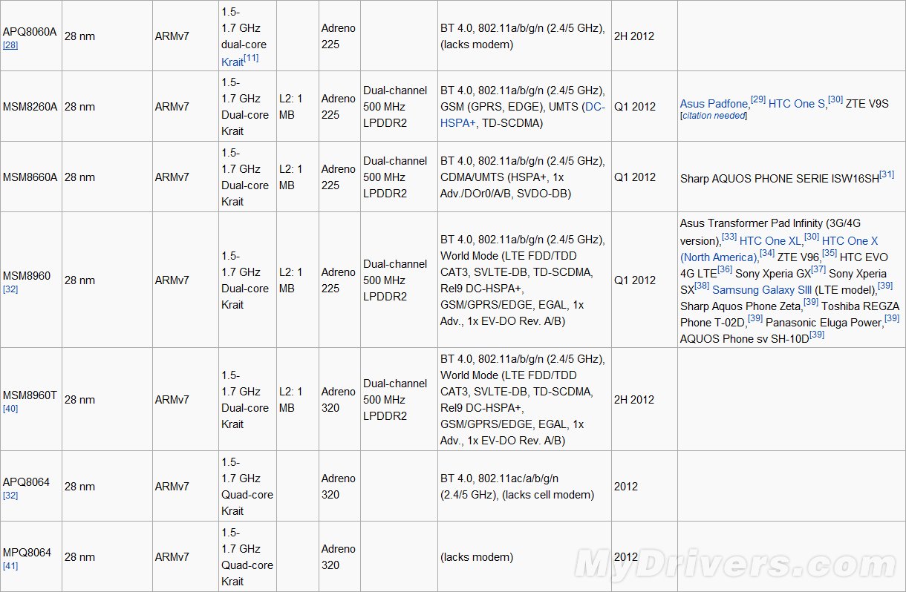
Task: Open reference [32] under APQ8064
Action: tap(10, 496)
